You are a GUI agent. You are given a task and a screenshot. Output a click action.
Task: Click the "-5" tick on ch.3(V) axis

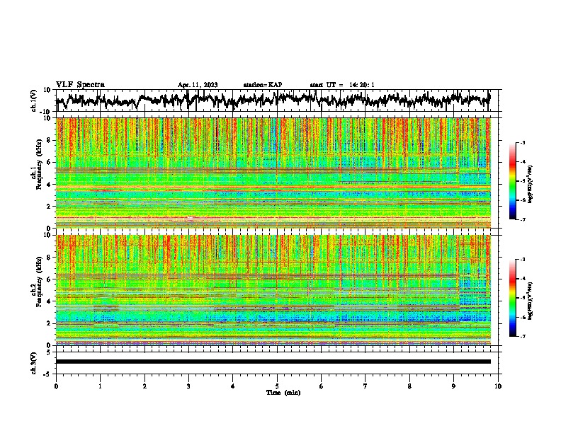[x=47, y=374]
